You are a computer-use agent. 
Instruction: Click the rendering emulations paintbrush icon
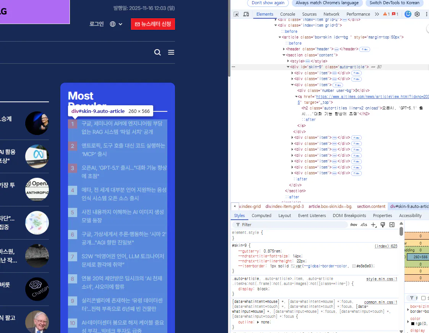tap(383, 225)
